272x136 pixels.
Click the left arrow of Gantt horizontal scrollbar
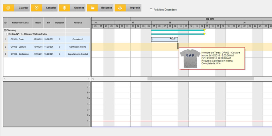pyautogui.click(x=93, y=79)
